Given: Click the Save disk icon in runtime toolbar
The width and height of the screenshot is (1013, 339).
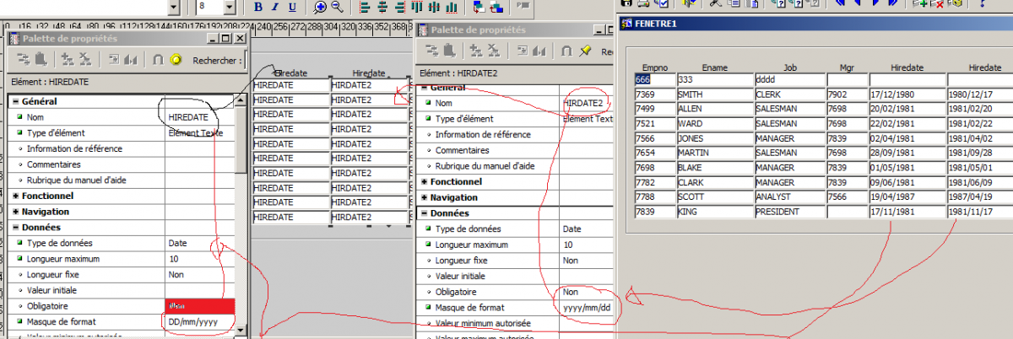Looking at the screenshot, I should (627, 3).
